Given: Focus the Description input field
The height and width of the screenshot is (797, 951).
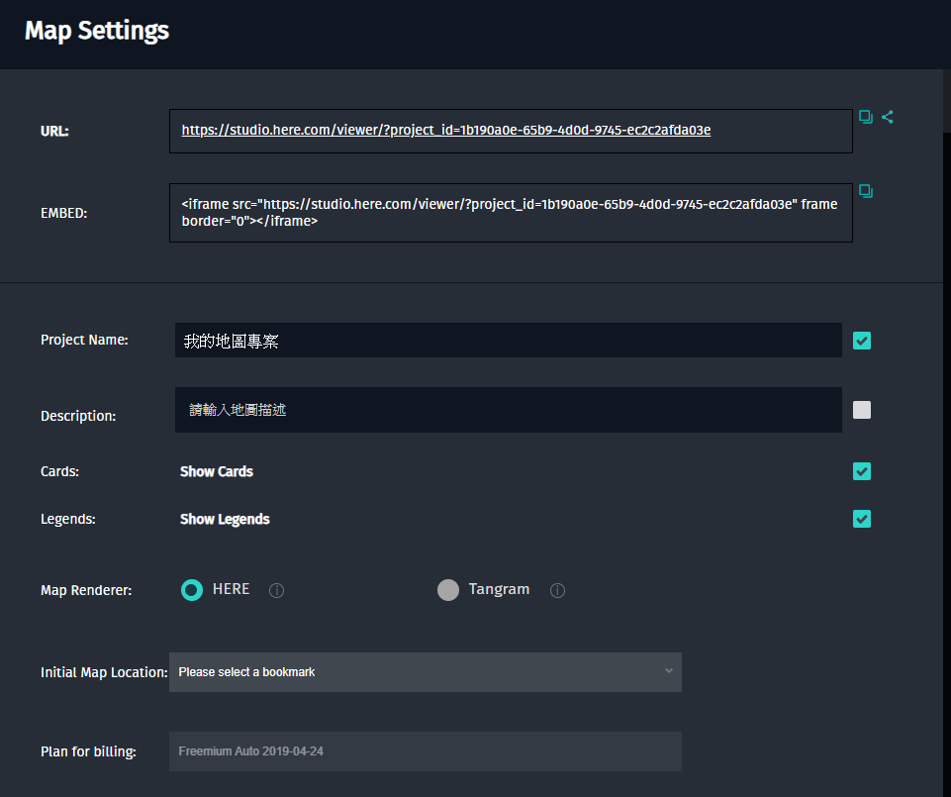Looking at the screenshot, I should pyautogui.click(x=508, y=410).
